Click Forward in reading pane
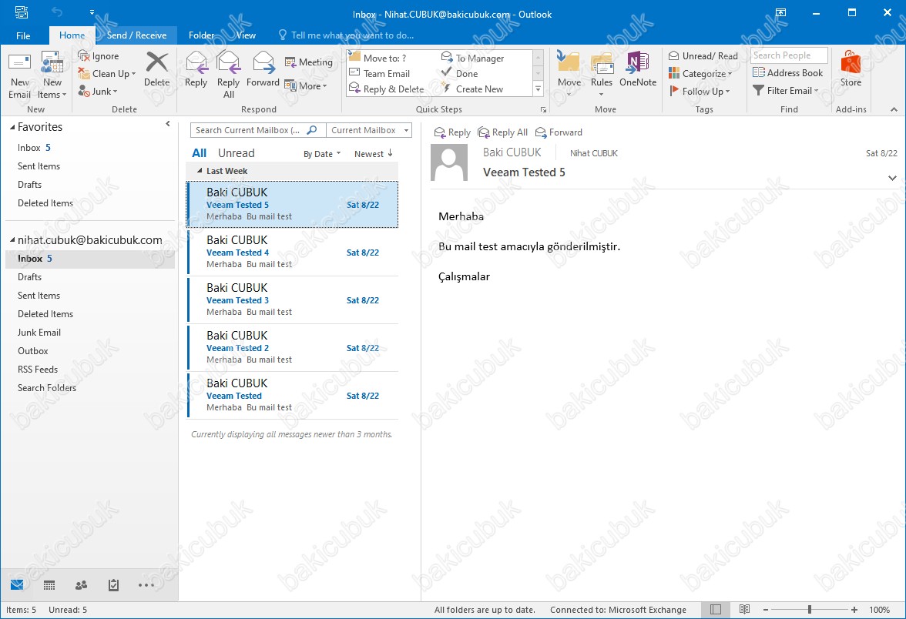 (559, 132)
